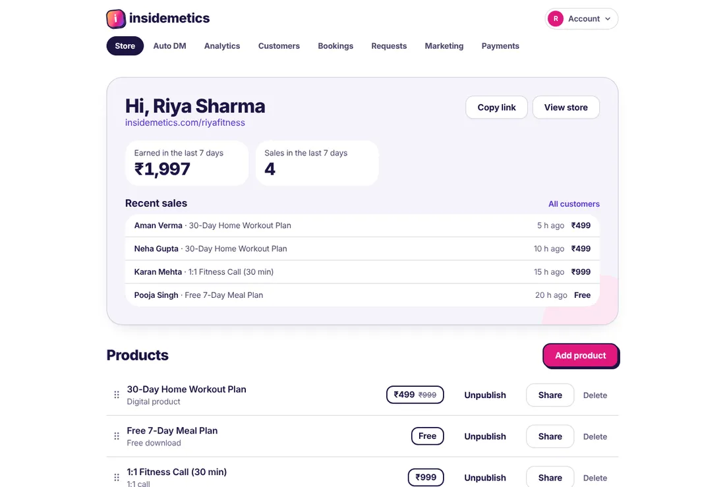Switch to the Marketing tab
The width and height of the screenshot is (725, 487).
444,45
